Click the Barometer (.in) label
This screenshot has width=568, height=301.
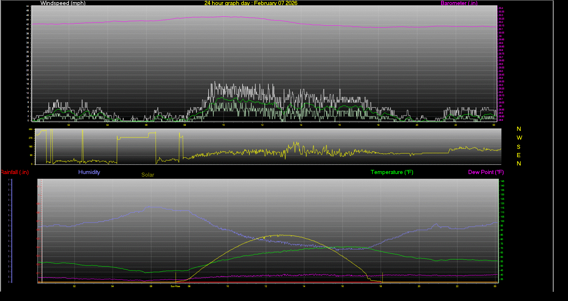459,3
